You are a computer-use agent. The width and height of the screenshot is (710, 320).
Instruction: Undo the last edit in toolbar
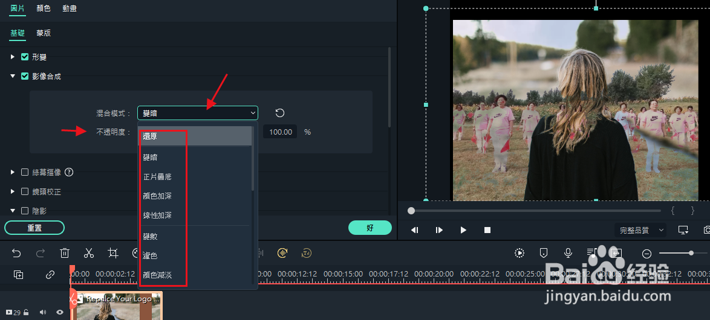pos(17,253)
